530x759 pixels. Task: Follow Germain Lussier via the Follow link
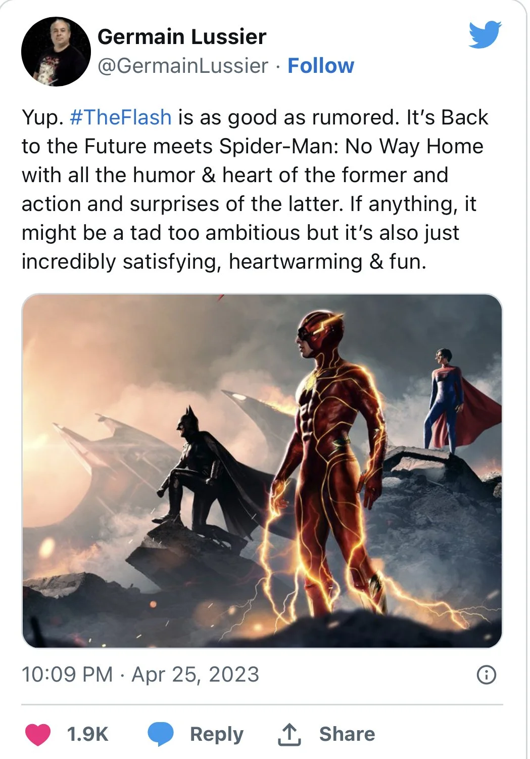[x=321, y=66]
